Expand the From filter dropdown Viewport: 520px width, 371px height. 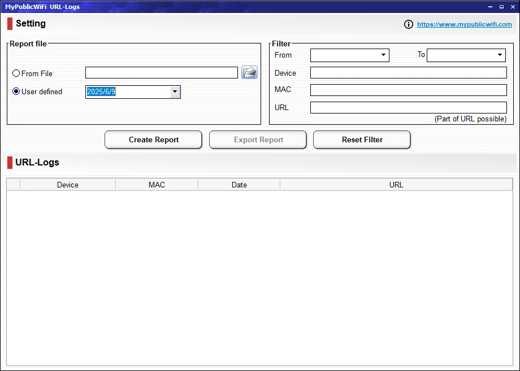pos(383,55)
